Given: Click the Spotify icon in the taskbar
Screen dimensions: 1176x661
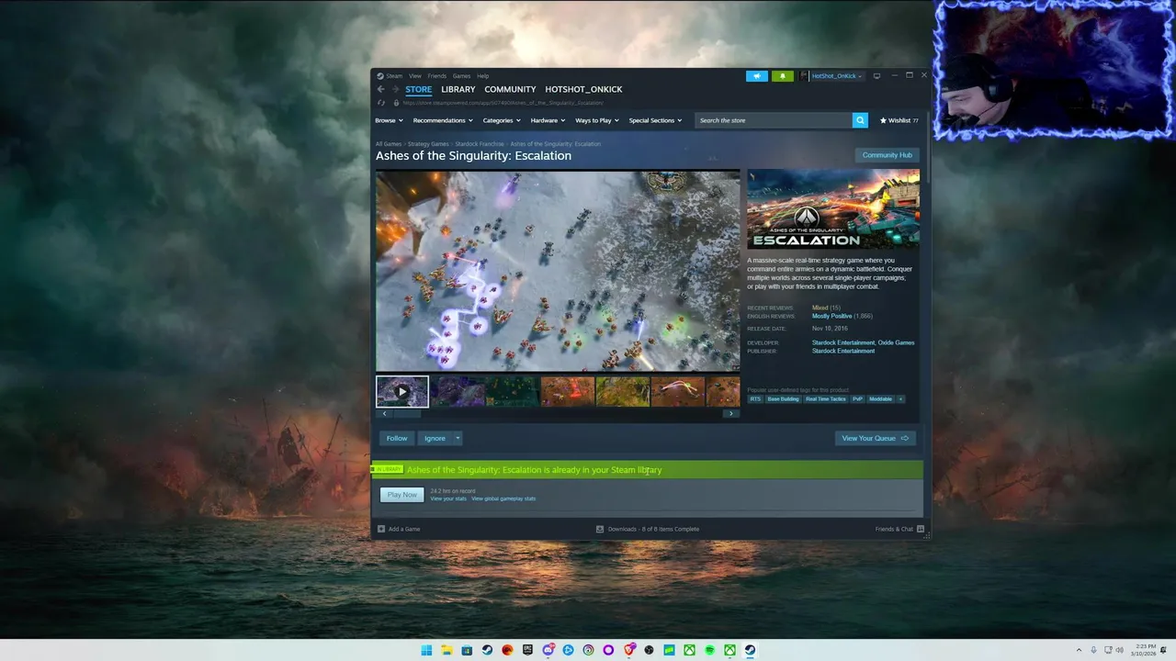Looking at the screenshot, I should tap(709, 650).
